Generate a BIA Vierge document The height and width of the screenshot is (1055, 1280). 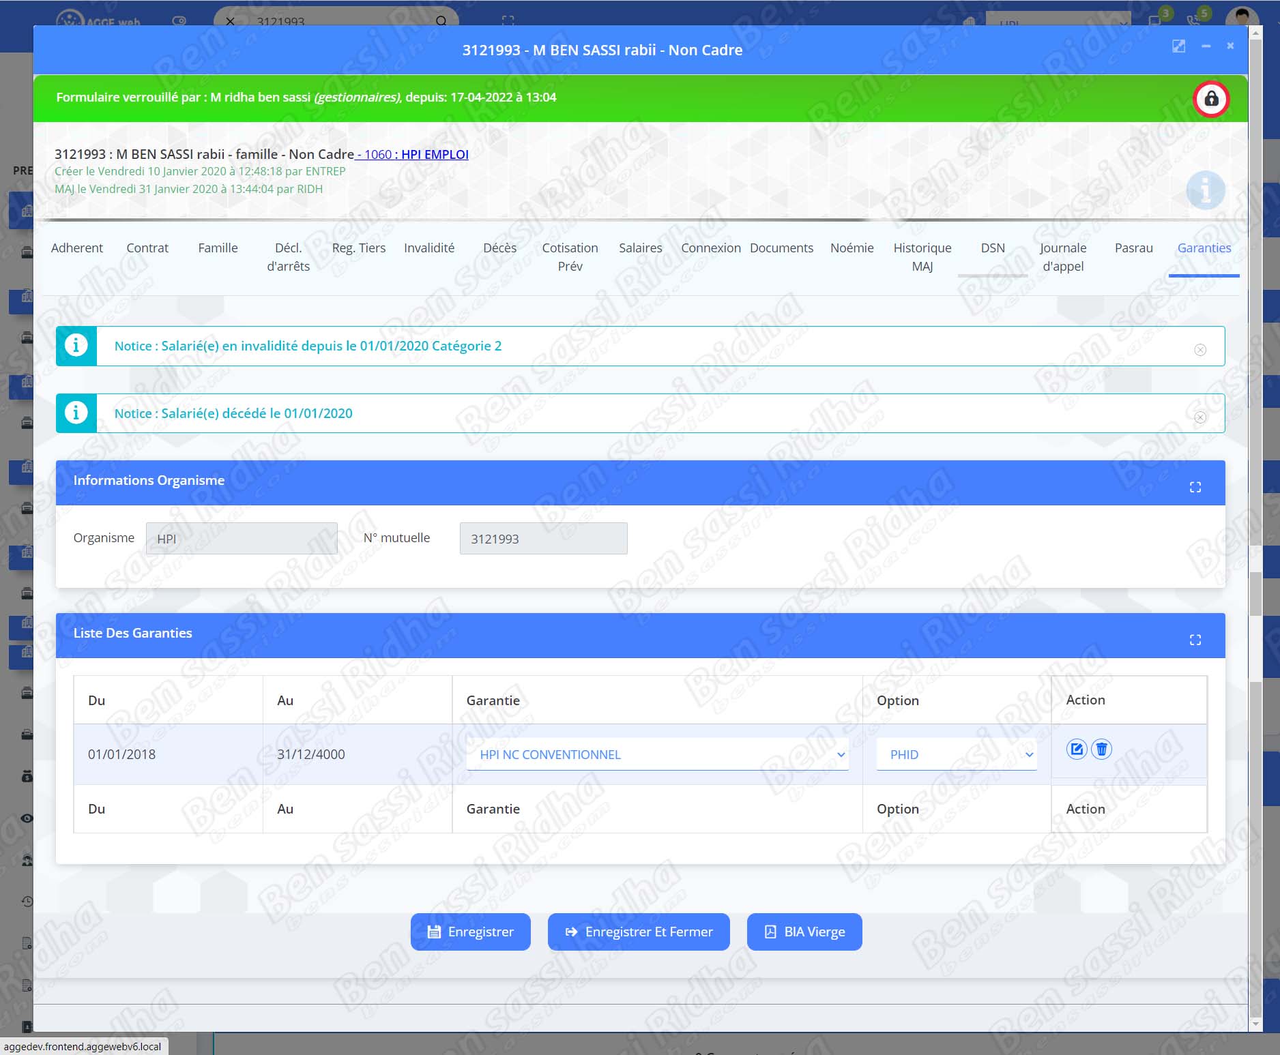point(804,932)
